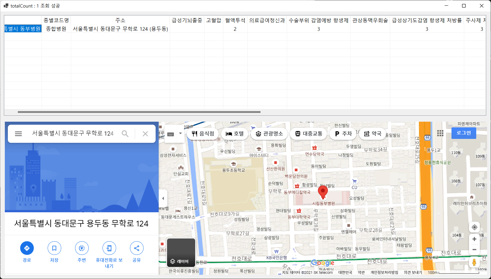Click the 단심교회 church marker
This screenshot has width=491, height=279.
[181, 168]
